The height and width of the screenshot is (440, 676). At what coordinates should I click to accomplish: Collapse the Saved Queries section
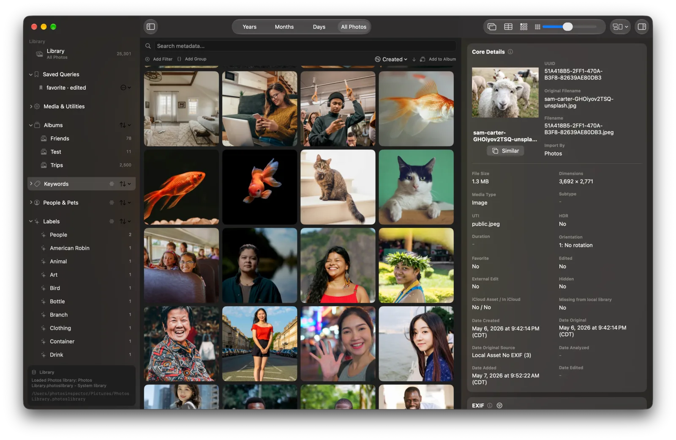(31, 74)
